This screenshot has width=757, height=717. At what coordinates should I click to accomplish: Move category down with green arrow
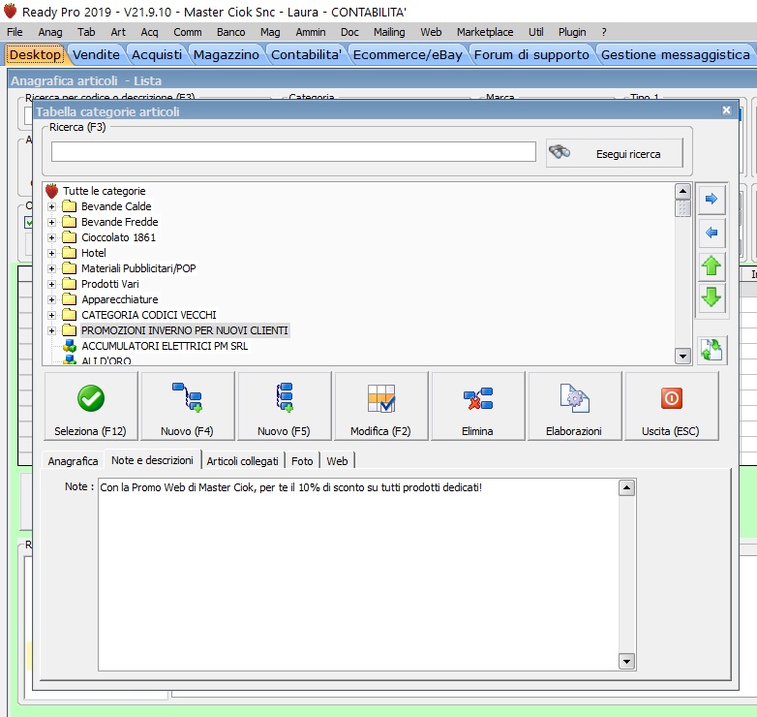712,297
